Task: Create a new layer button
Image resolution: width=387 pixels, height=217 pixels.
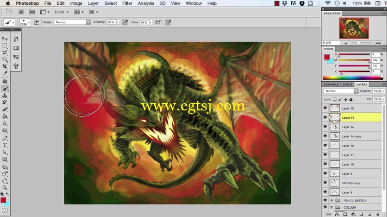Action: (370, 214)
